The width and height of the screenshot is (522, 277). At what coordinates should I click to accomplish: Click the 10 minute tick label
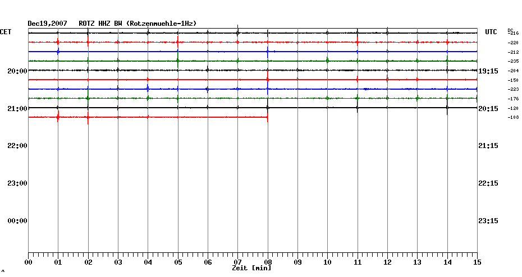pyautogui.click(x=327, y=262)
